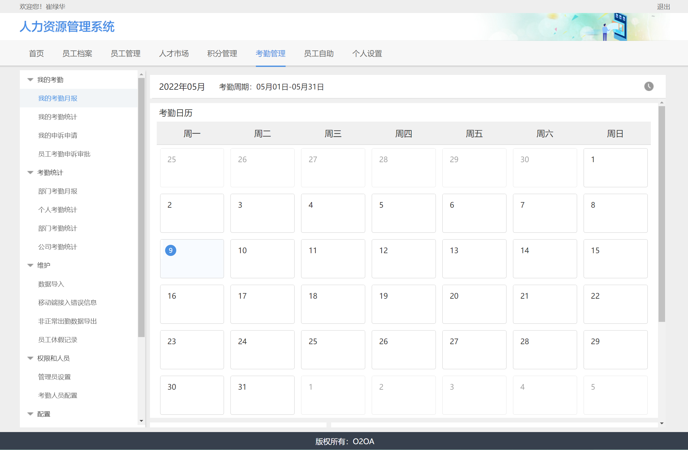Screen dimensions: 688x450
Task: Select highlighted day 9 in calendar
Action: tap(171, 250)
